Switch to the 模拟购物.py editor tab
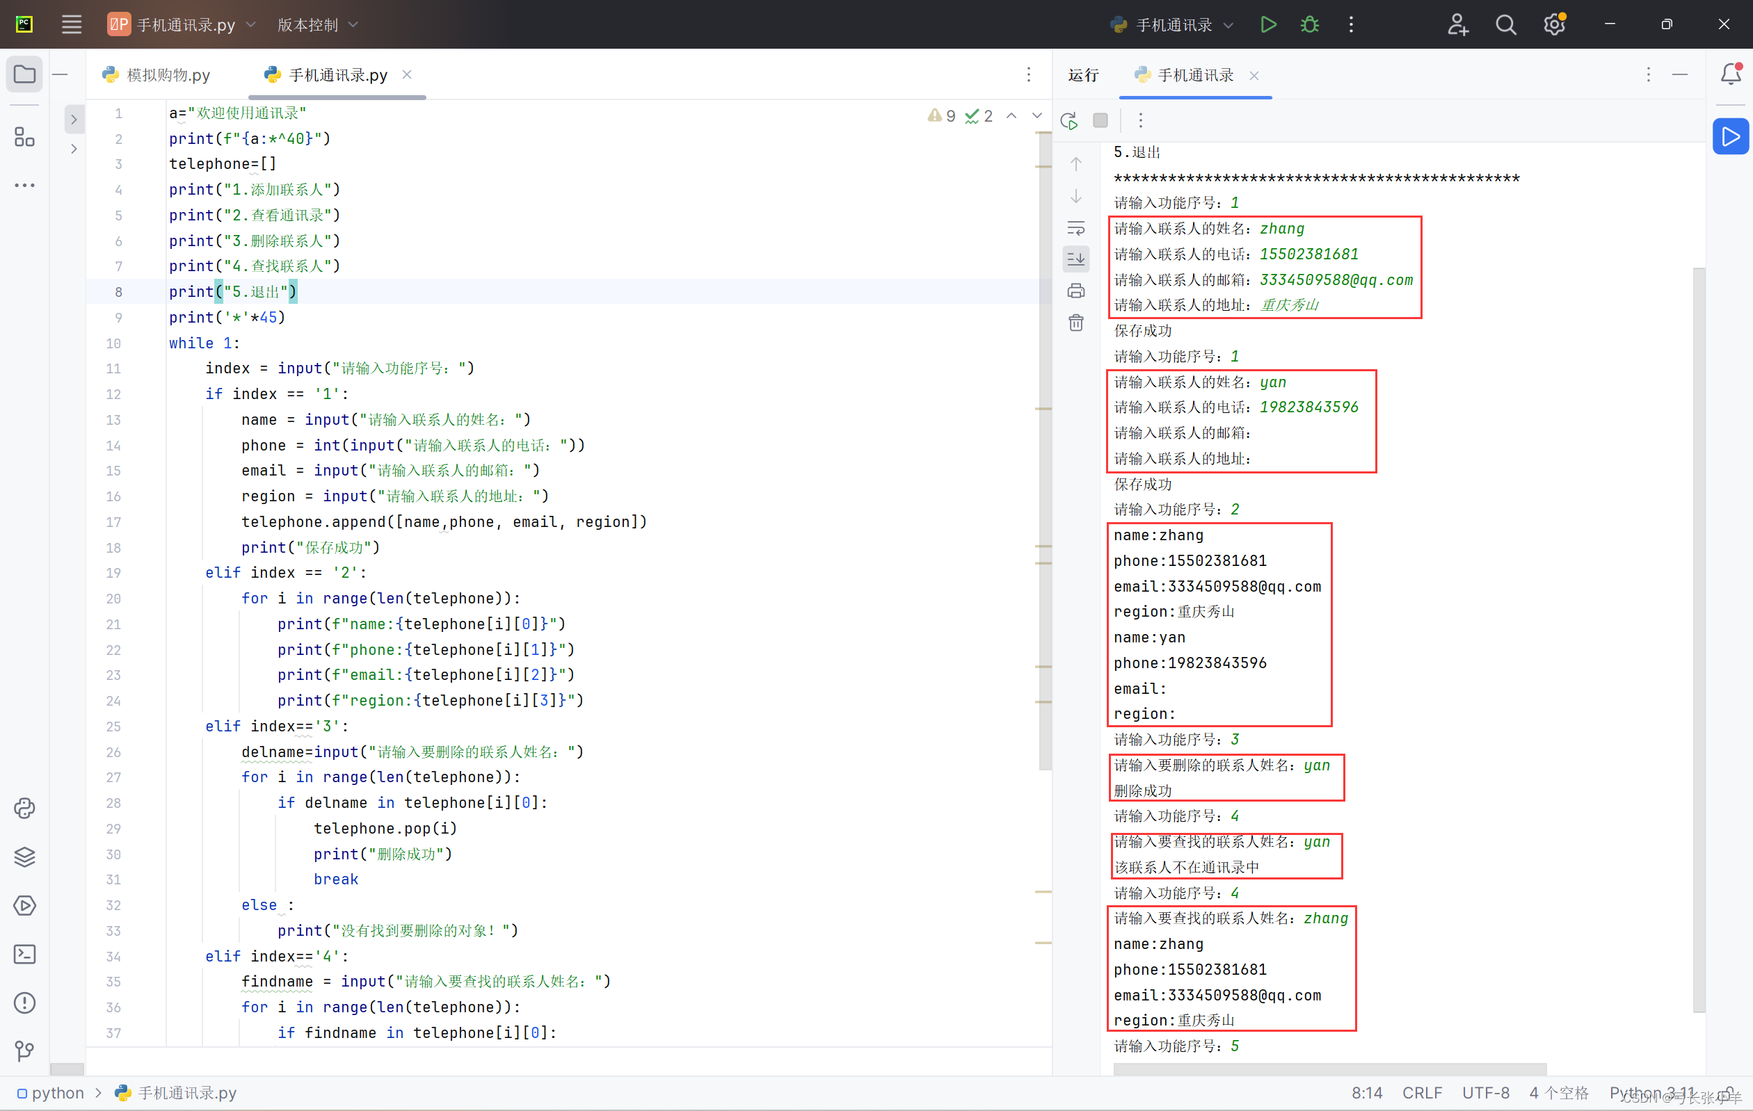The image size is (1753, 1111). (168, 75)
